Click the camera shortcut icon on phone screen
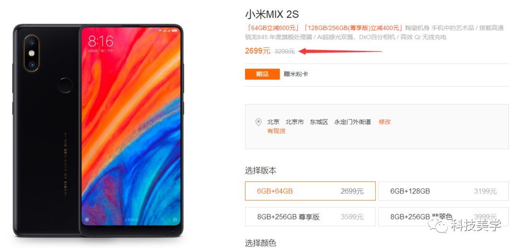 [175, 219]
